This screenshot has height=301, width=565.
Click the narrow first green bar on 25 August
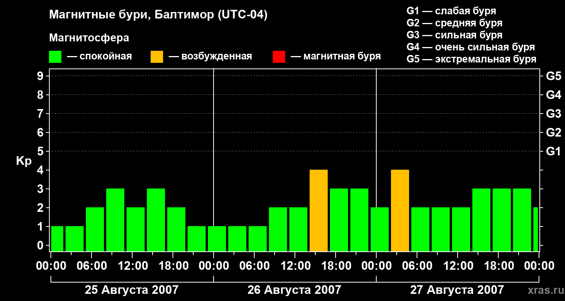[x=57, y=239]
